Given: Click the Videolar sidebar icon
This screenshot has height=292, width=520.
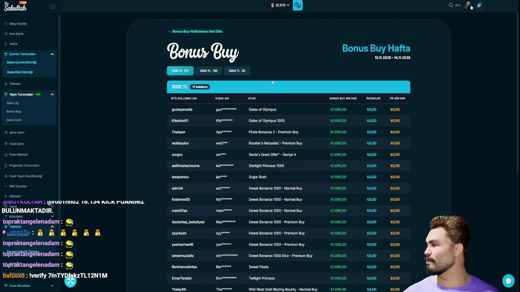Looking at the screenshot, I should [x=6, y=84].
